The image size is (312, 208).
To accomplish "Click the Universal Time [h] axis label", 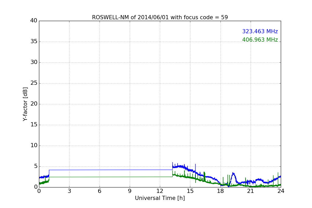I will (160, 198).
